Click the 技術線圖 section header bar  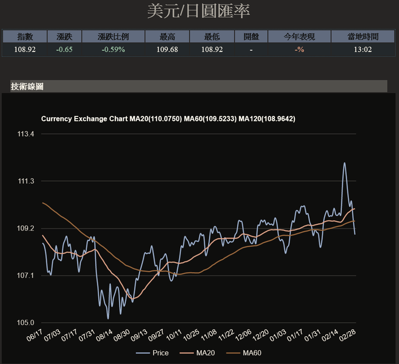point(199,86)
